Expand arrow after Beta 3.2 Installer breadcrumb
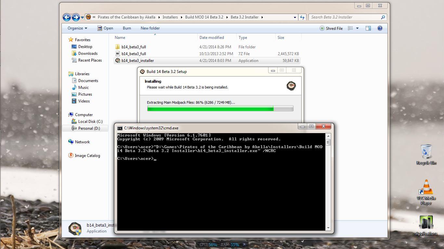This screenshot has width=444, height=249. point(262,18)
